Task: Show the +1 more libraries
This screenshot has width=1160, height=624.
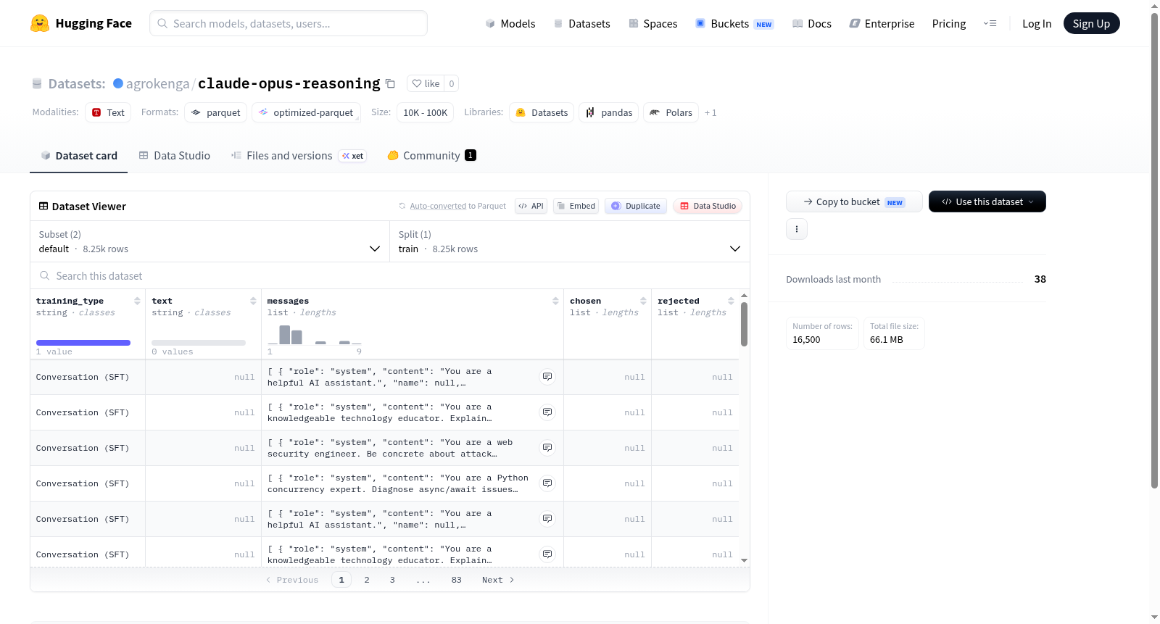Action: coord(710,112)
